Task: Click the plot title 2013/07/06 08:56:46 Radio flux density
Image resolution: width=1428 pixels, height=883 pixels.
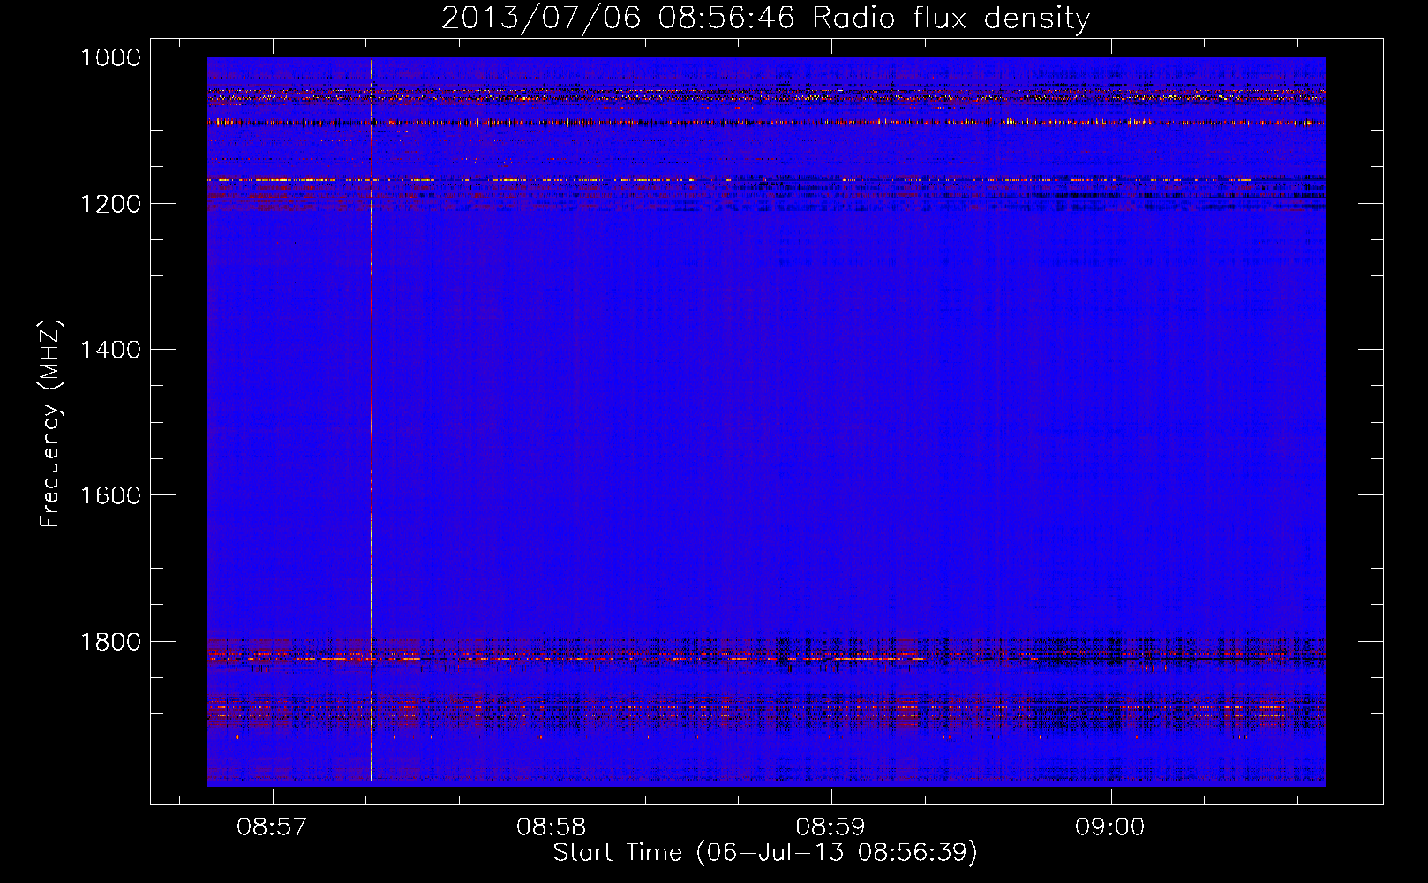Action: point(765,19)
